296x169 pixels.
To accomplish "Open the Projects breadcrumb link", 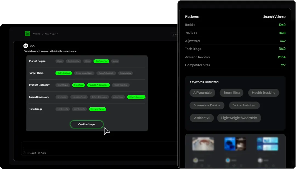I will [36, 34].
